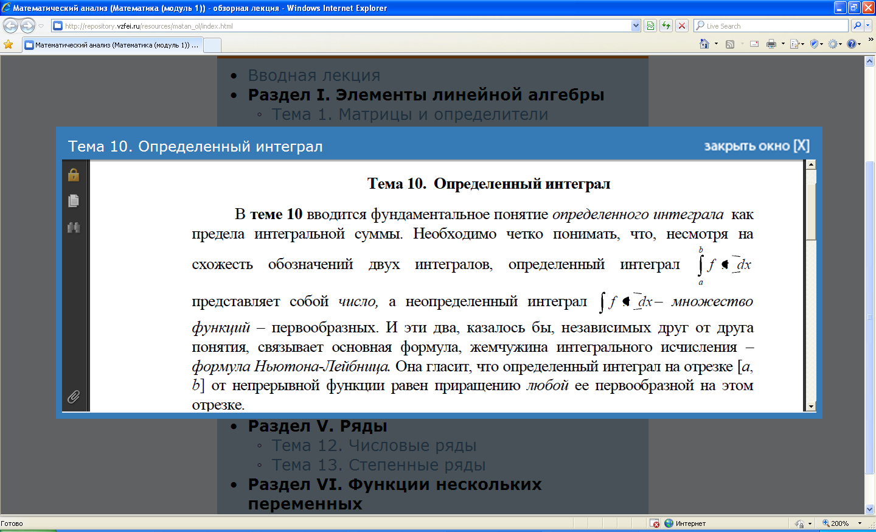Open search provider options dropdown

[868, 26]
